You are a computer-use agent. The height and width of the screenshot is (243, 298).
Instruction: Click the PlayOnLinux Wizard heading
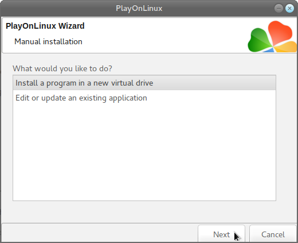pos(45,26)
